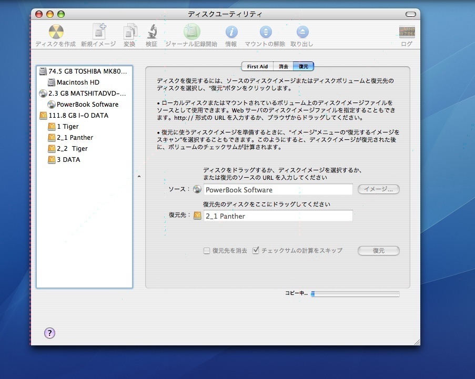Switch to the First Aid tab
This screenshot has width=475, height=379.
click(257, 66)
